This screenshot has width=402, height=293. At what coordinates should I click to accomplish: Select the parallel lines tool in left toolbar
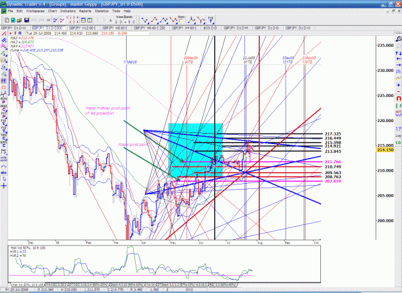coord(4,40)
